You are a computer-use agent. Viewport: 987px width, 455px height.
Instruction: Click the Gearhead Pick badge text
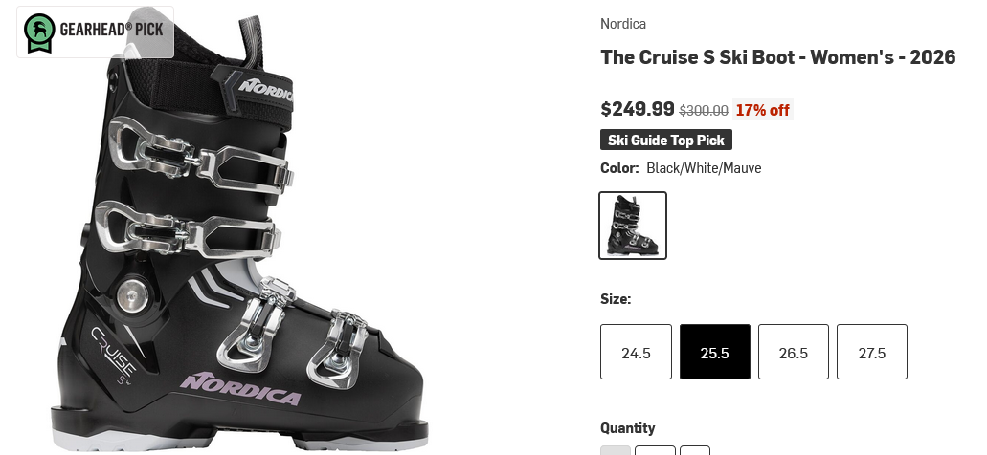pos(111,30)
